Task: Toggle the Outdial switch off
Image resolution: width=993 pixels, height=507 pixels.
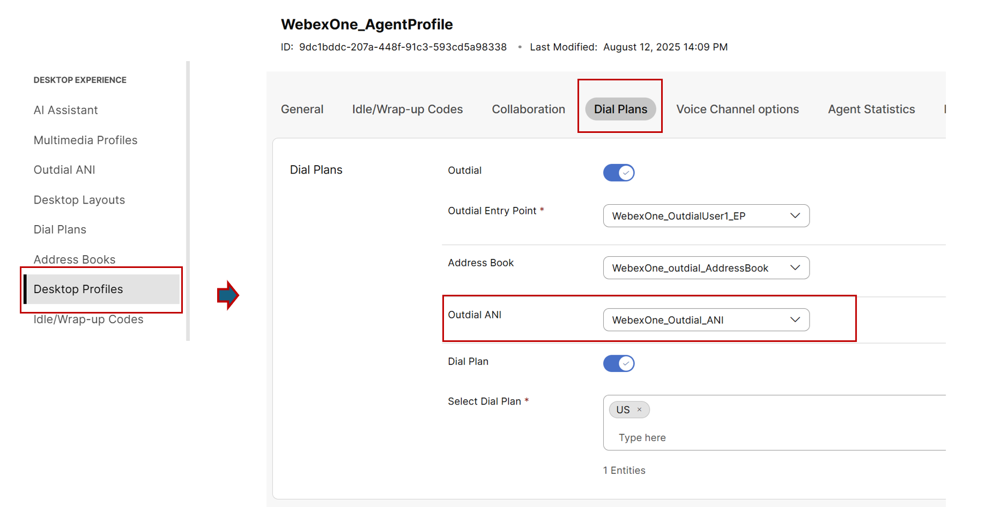Action: 619,173
